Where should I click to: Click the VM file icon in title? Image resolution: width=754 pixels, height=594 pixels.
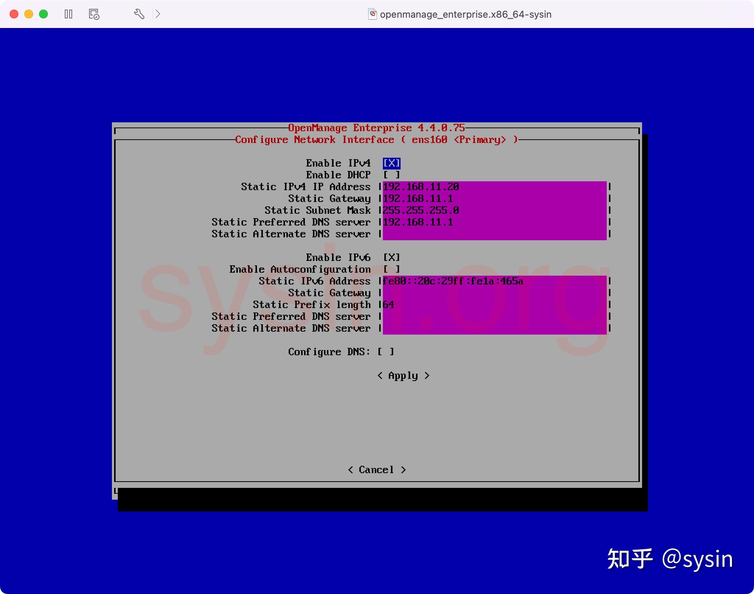point(373,14)
